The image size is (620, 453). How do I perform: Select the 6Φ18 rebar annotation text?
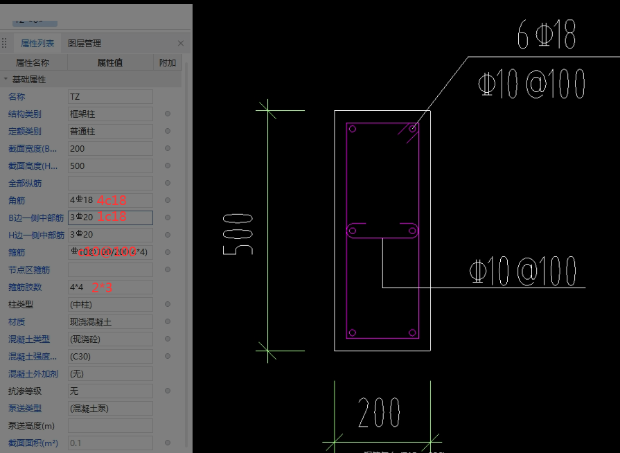click(547, 35)
